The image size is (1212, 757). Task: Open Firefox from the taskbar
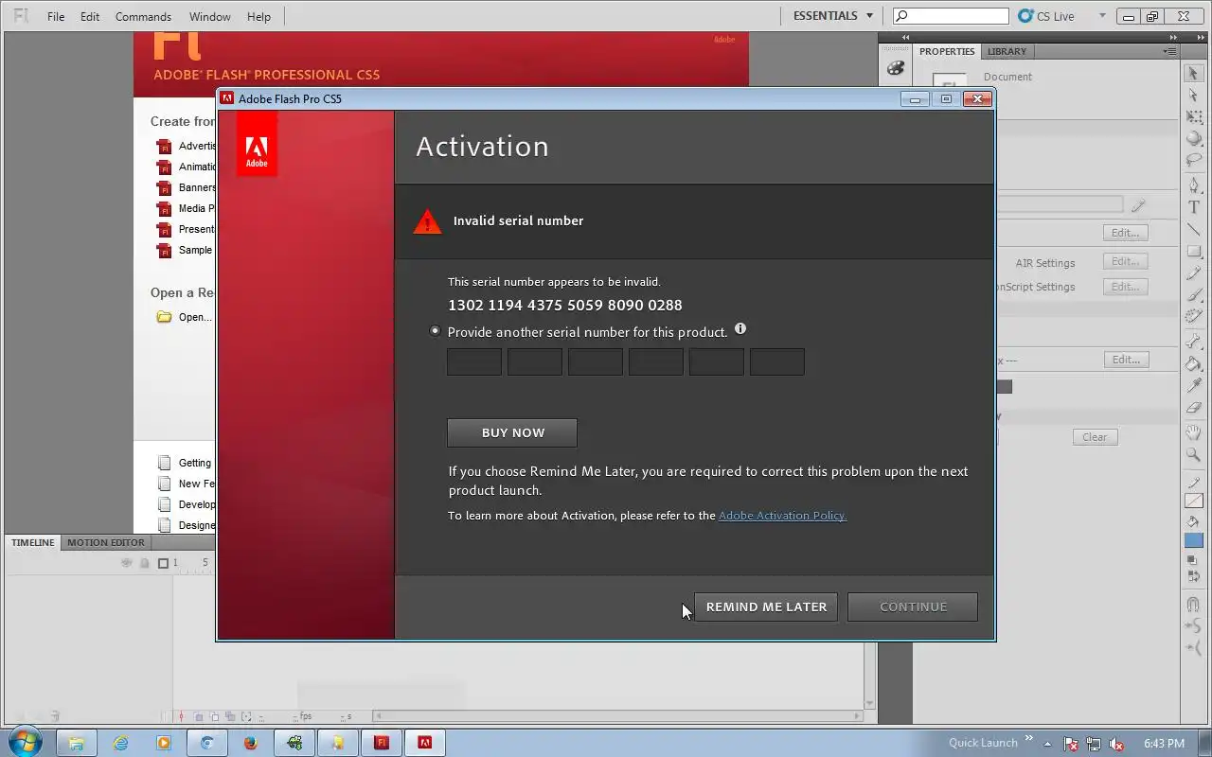(x=250, y=743)
